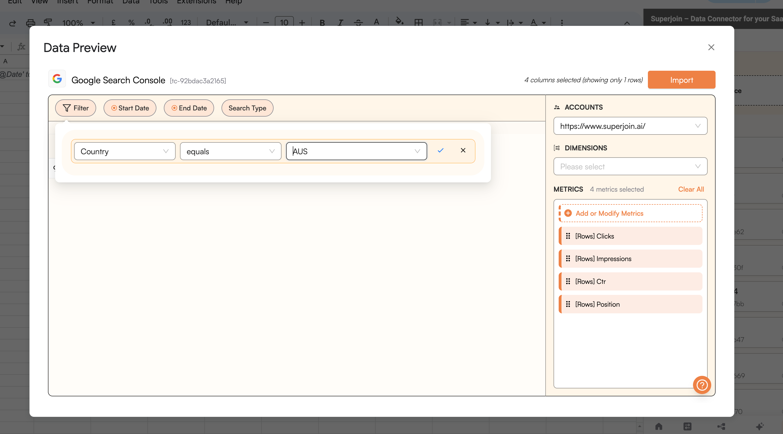Remove the Country filter row with X
Screen dimensions: 783x434
pos(463,150)
